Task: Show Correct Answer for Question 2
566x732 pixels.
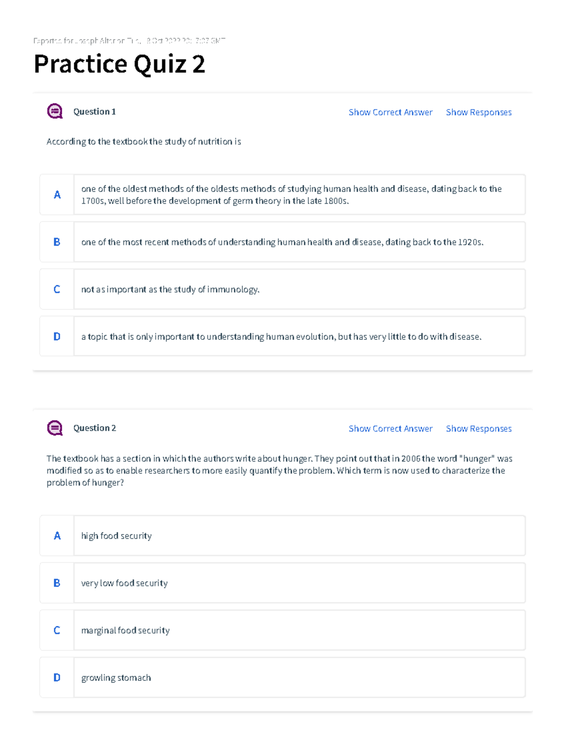Action: tap(390, 428)
